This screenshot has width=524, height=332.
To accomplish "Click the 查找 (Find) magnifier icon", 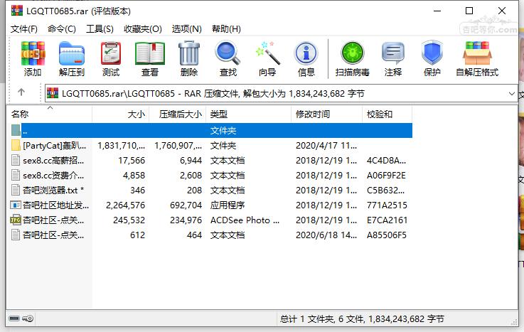I will click(228, 53).
